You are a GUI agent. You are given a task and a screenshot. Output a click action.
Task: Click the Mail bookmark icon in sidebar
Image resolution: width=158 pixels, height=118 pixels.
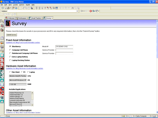pos(2,21)
